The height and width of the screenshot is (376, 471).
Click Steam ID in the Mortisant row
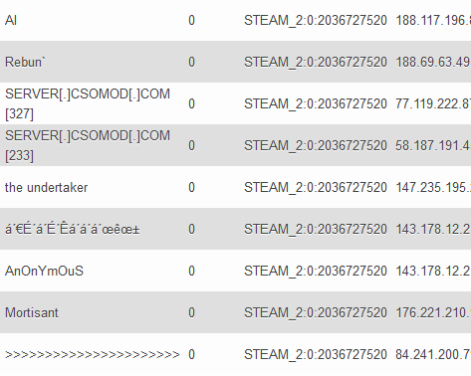pyautogui.click(x=316, y=312)
